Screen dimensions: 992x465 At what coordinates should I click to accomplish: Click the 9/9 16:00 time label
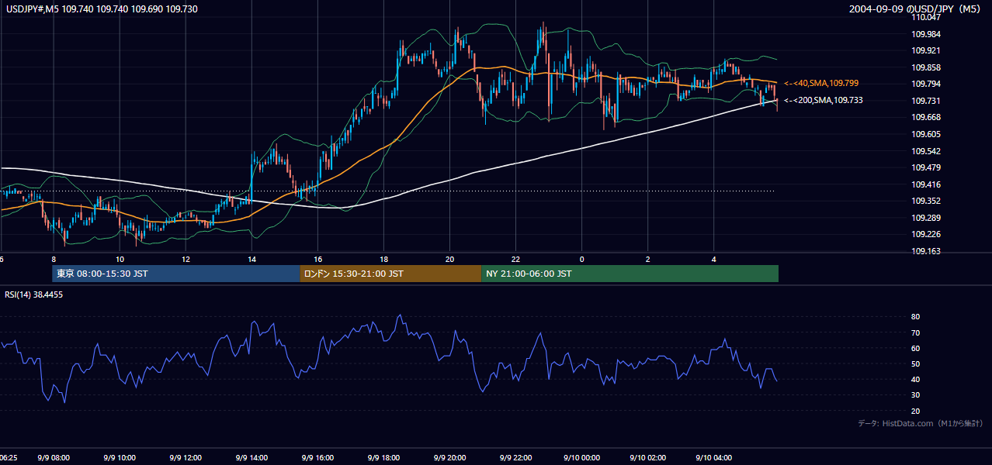click(x=317, y=458)
